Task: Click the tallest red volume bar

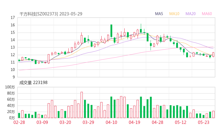Action: [82, 105]
